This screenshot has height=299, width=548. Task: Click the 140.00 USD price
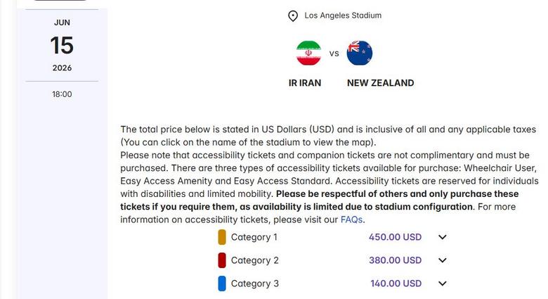[x=396, y=284]
